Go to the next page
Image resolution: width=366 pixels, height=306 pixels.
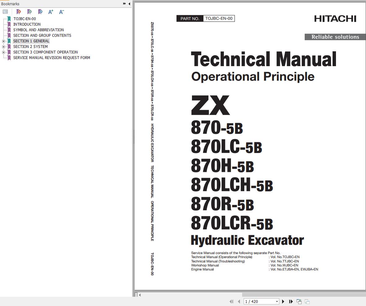283,301
